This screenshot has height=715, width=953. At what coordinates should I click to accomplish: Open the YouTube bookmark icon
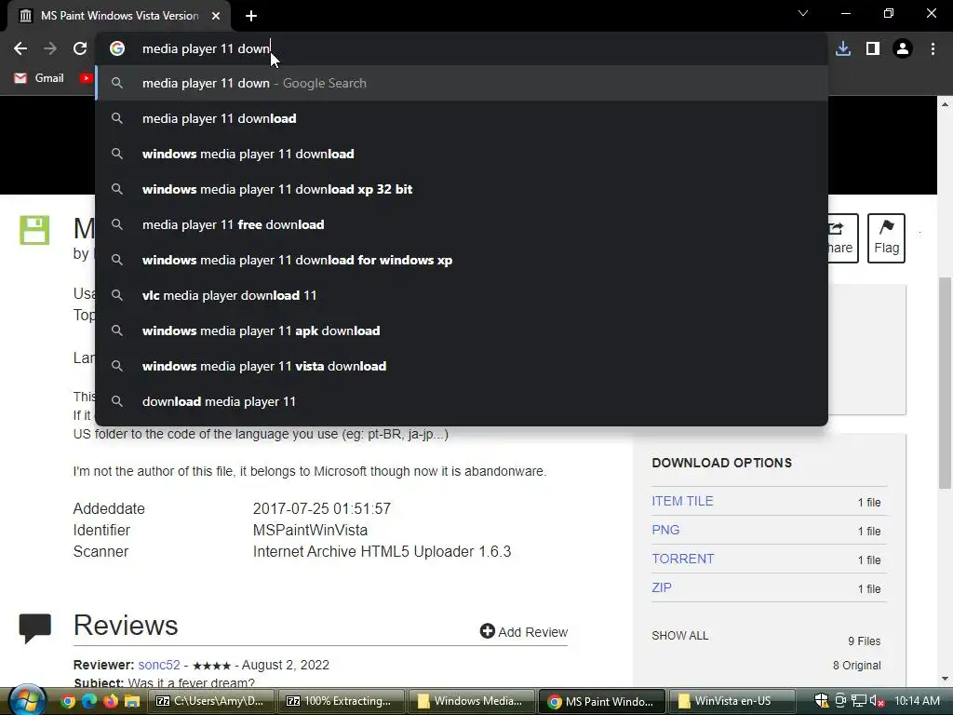pos(86,78)
